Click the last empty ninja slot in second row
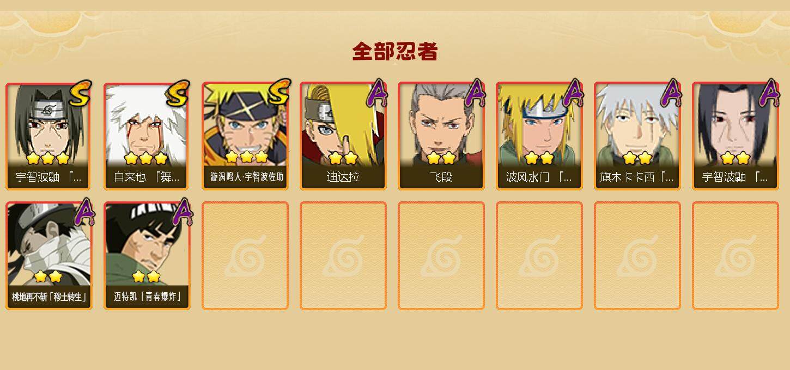The image size is (790, 370). click(x=736, y=256)
